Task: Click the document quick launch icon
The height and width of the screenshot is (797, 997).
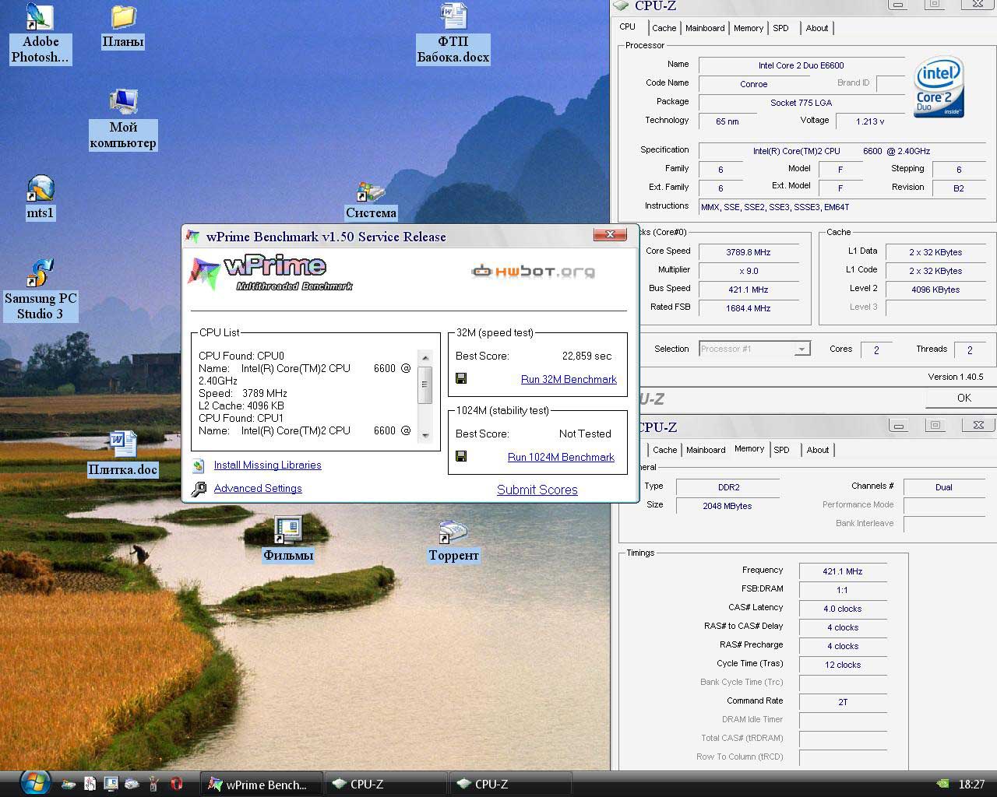Action: (90, 784)
